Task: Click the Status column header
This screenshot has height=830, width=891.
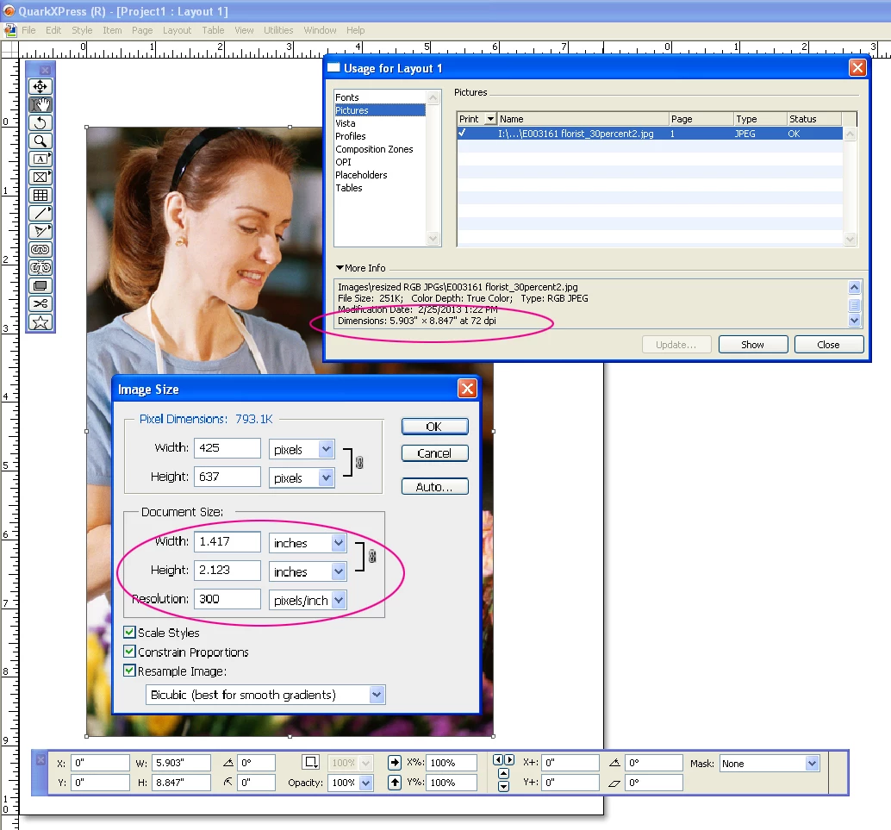Action: (x=813, y=119)
